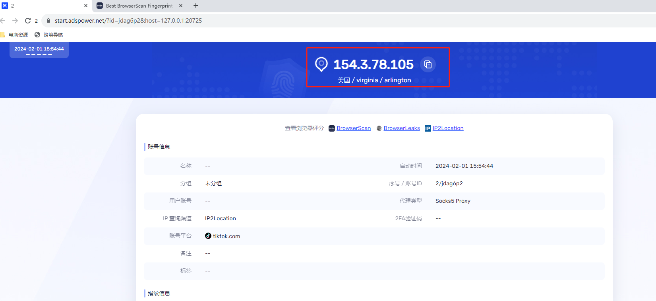This screenshot has height=301, width=656.
Task: Go forward using the browser arrow
Action: [15, 21]
